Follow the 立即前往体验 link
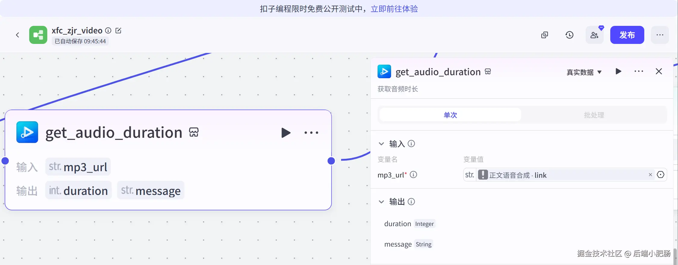The image size is (678, 265). tap(394, 9)
